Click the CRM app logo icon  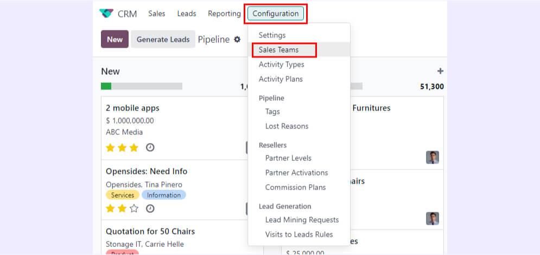(107, 14)
